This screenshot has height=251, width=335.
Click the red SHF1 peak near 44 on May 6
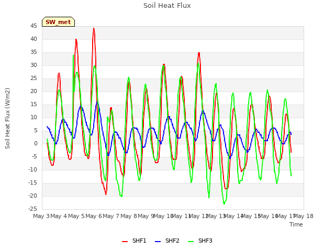pos(94,28)
